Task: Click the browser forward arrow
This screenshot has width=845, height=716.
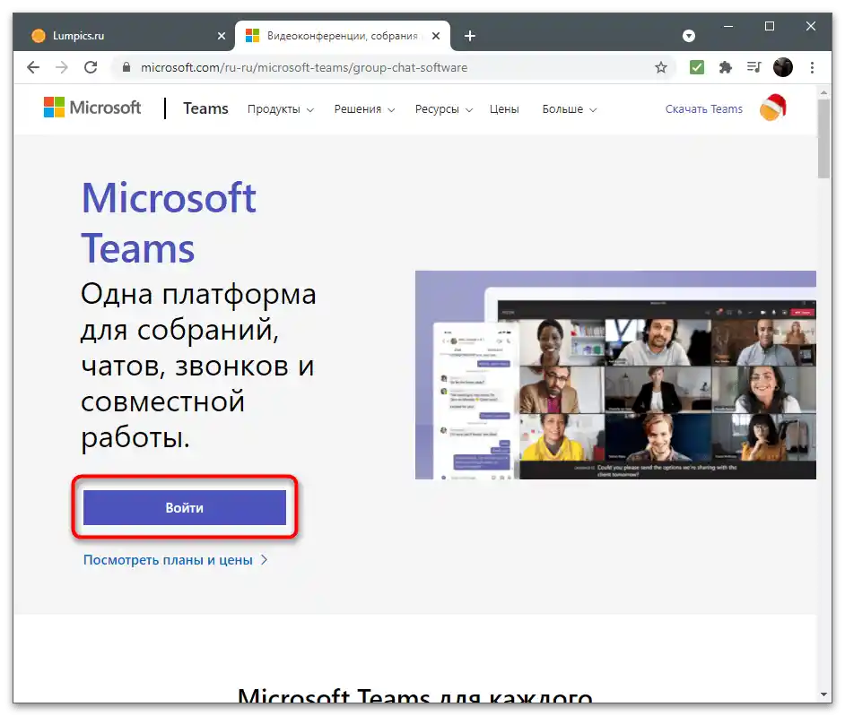Action: pyautogui.click(x=61, y=67)
